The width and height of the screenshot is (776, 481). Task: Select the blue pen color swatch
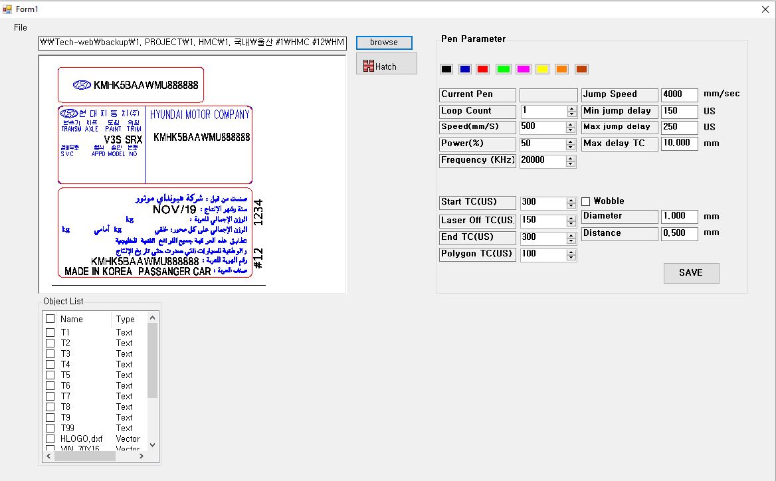pos(465,69)
